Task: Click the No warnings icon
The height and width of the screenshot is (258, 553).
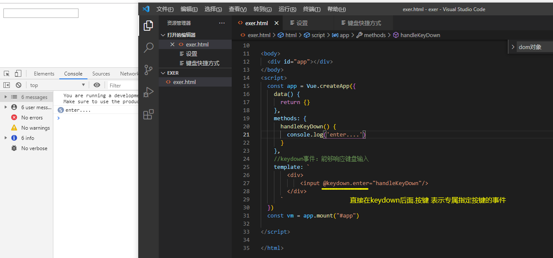Action: coord(14,128)
